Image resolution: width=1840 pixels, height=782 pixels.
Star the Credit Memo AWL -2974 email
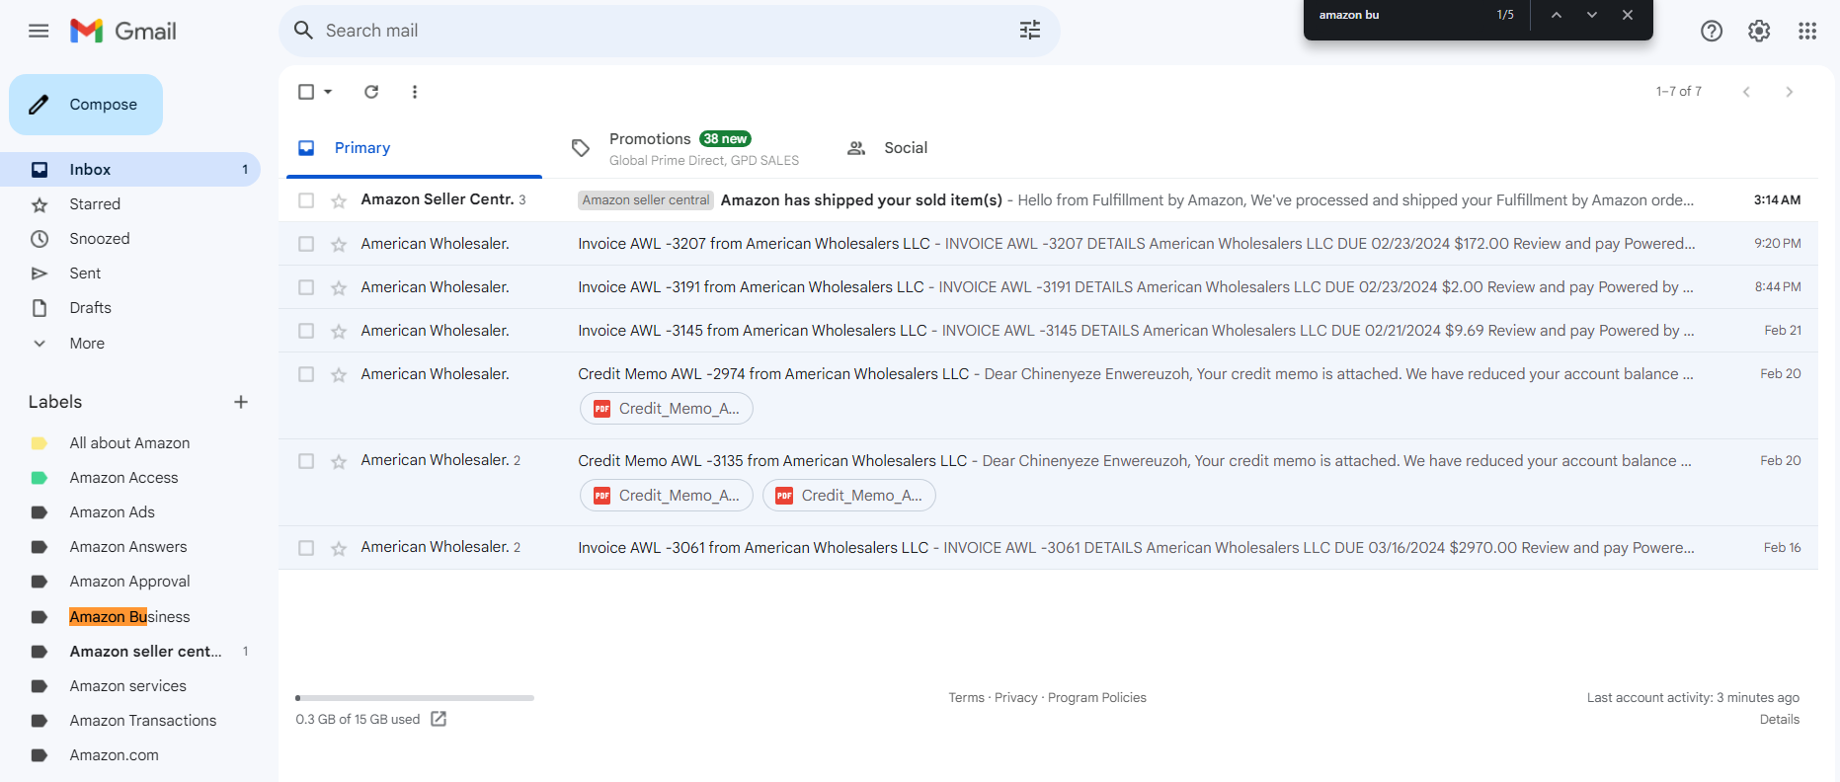[339, 375]
